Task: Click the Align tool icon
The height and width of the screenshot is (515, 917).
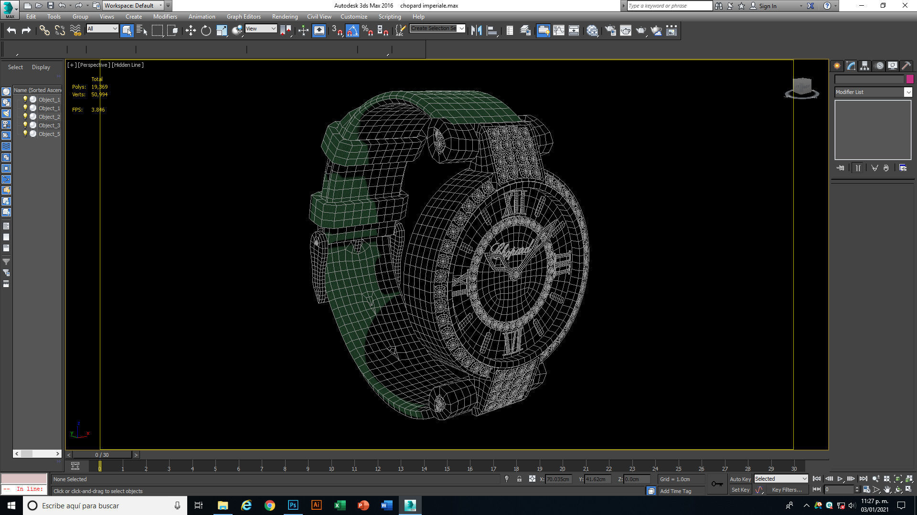Action: point(492,31)
